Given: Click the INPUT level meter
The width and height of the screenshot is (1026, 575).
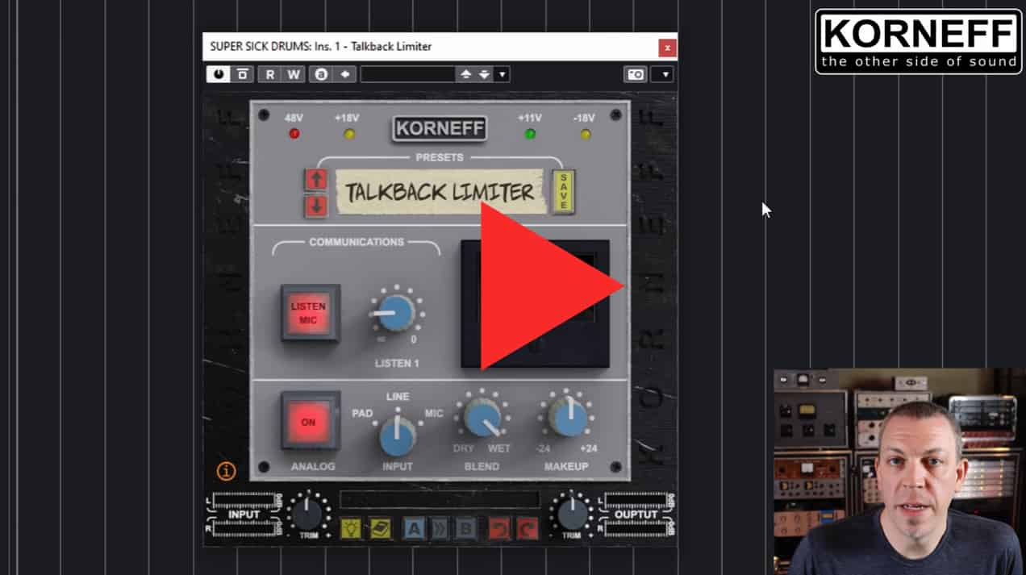Looking at the screenshot, I should (244, 515).
